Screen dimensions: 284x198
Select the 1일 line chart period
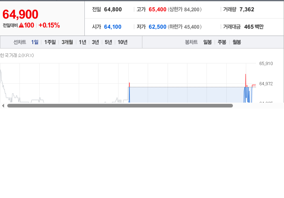35,42
